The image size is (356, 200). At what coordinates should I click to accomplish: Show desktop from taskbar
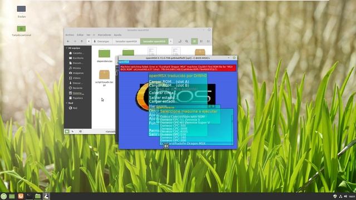[12, 196]
